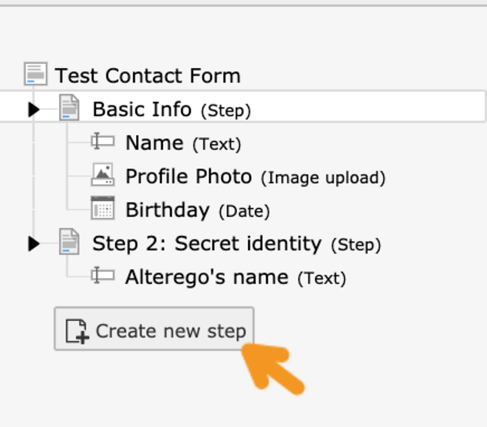Click the Create new step label text
This screenshot has height=427, width=487.
point(171,331)
